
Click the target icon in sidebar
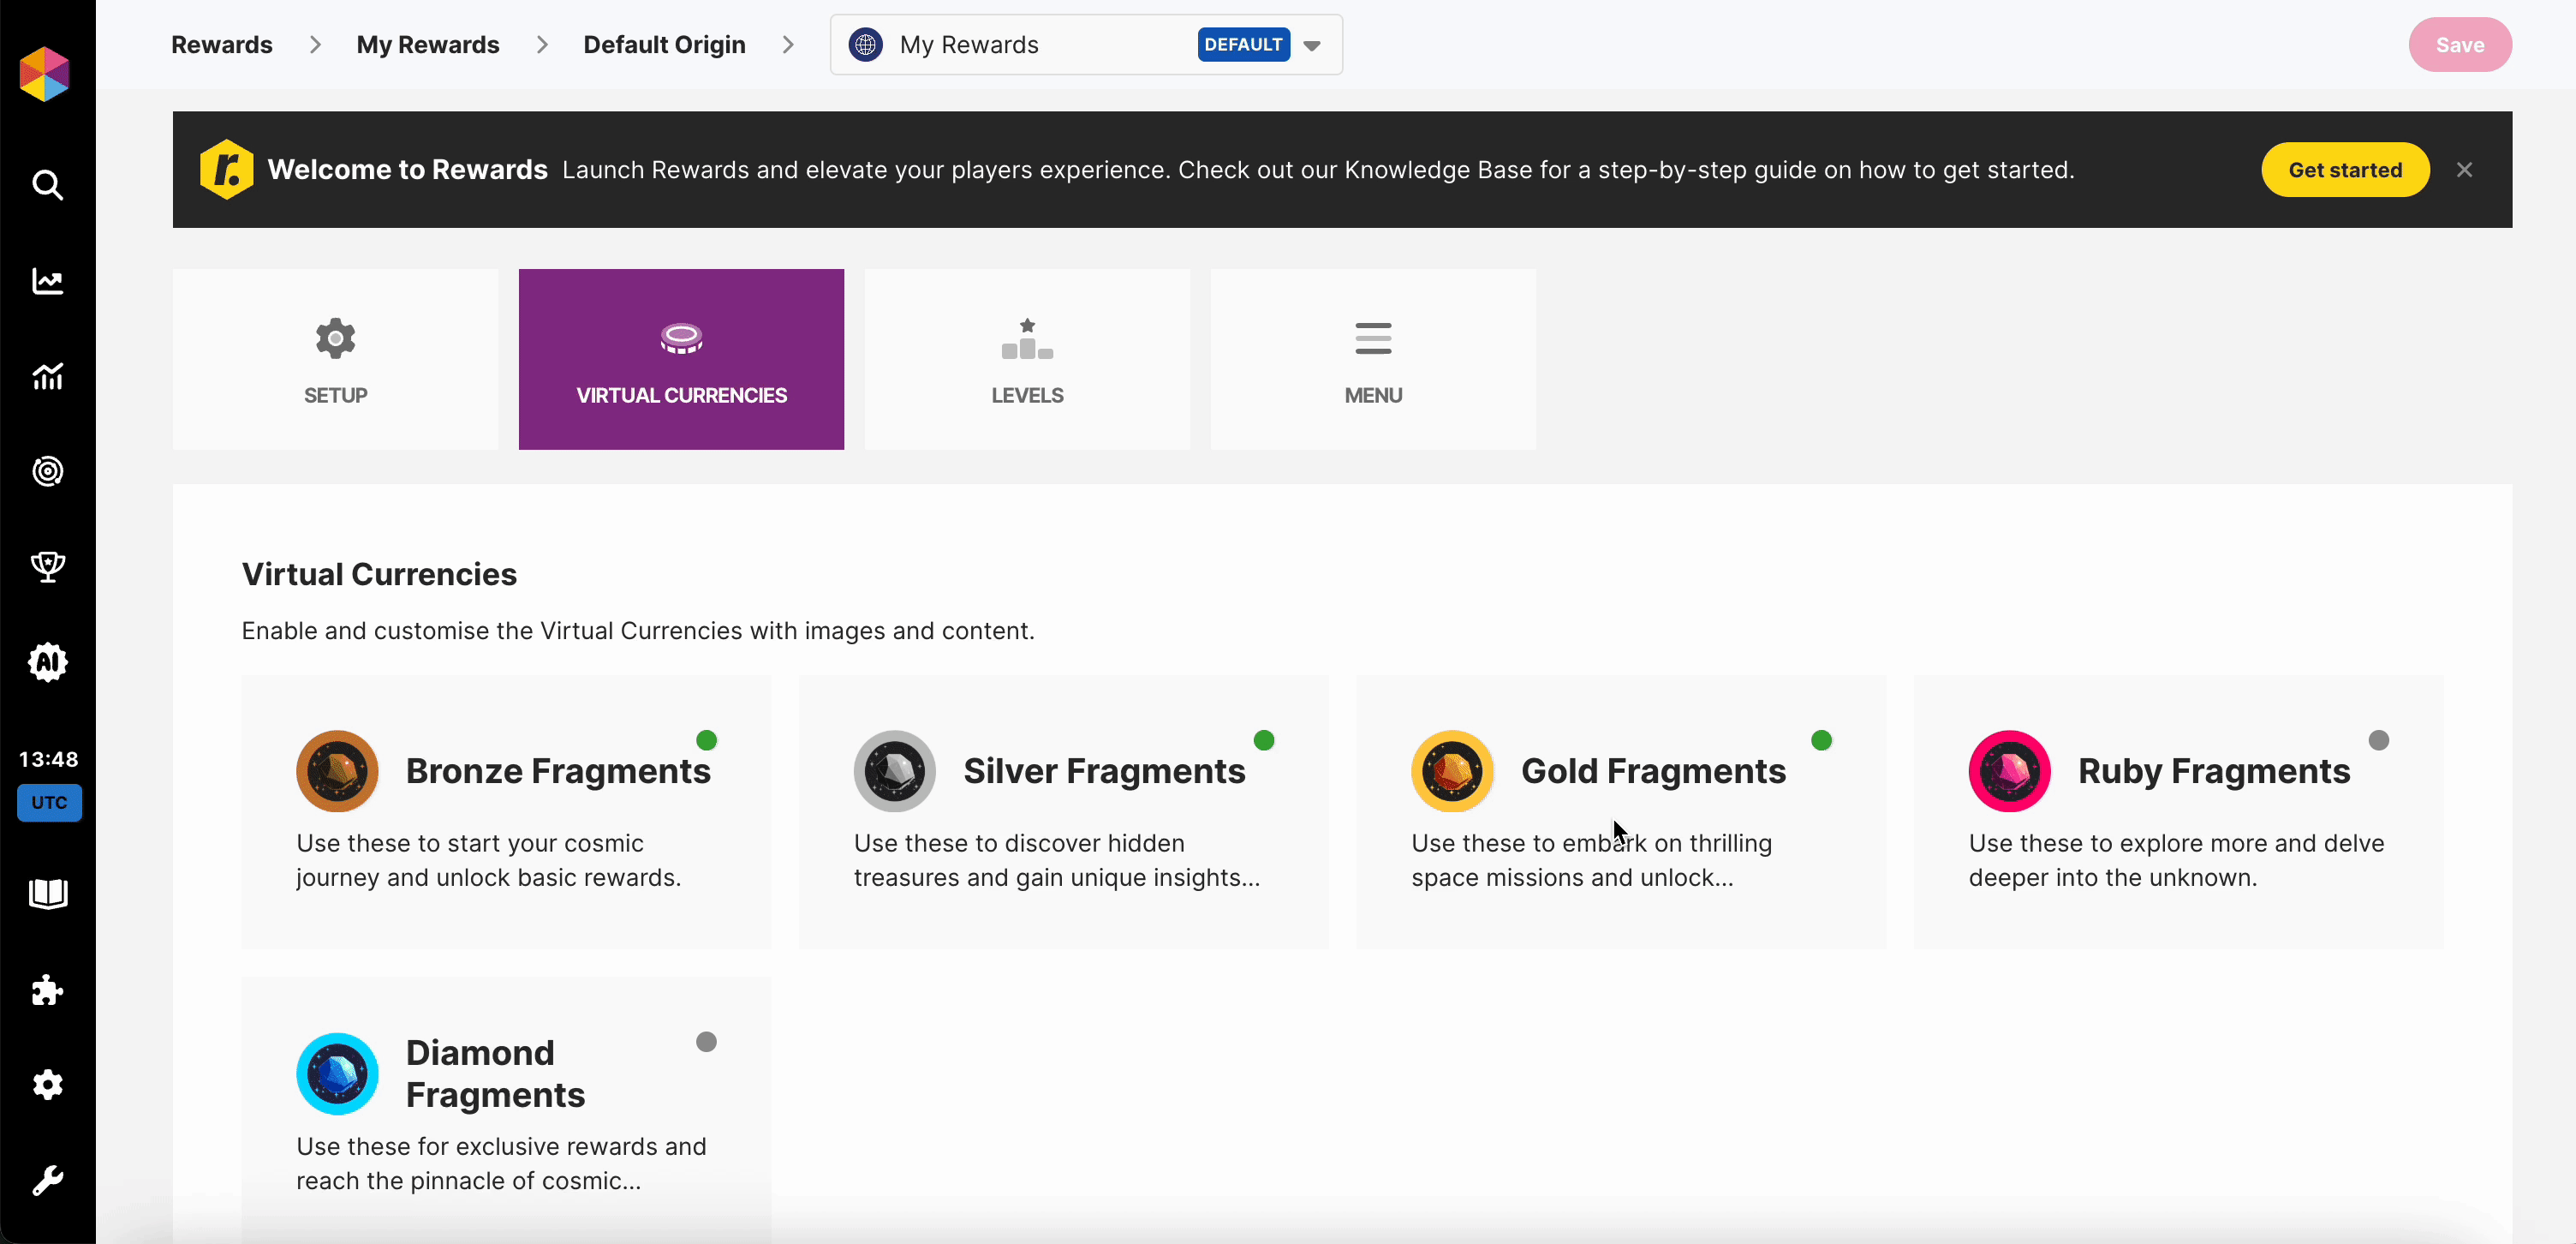pyautogui.click(x=47, y=471)
